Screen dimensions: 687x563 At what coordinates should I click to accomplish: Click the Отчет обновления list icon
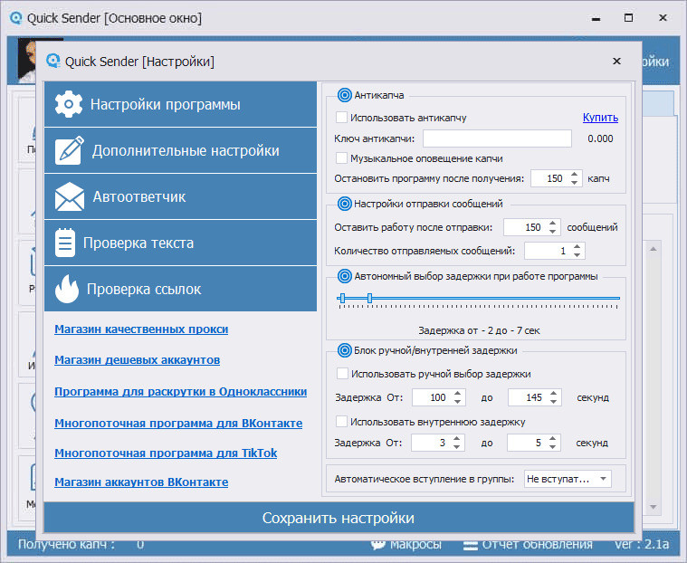pyautogui.click(x=470, y=544)
